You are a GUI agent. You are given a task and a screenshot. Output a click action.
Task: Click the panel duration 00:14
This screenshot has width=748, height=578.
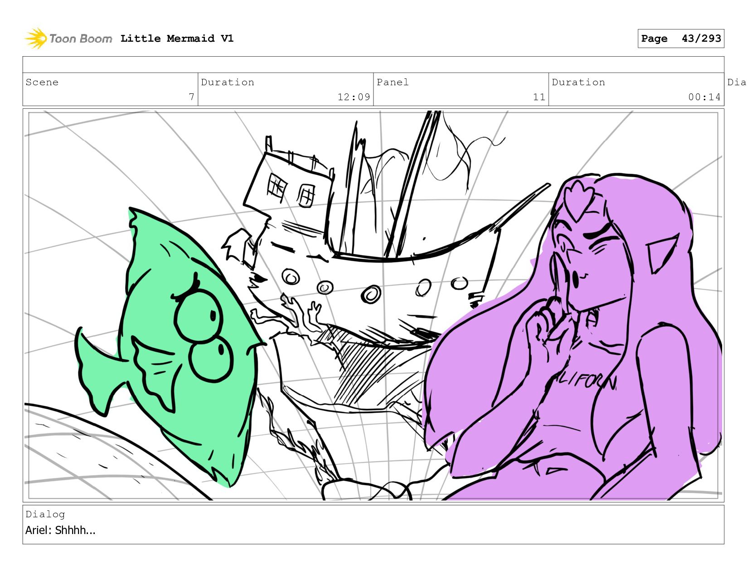click(x=704, y=97)
